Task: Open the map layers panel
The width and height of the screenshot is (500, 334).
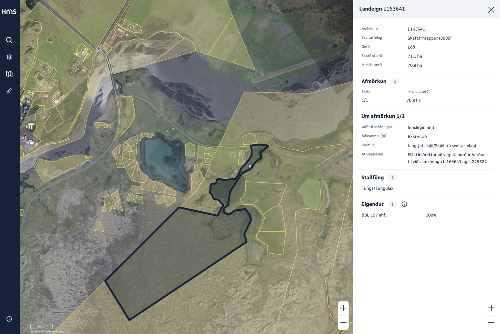Action: tap(9, 57)
